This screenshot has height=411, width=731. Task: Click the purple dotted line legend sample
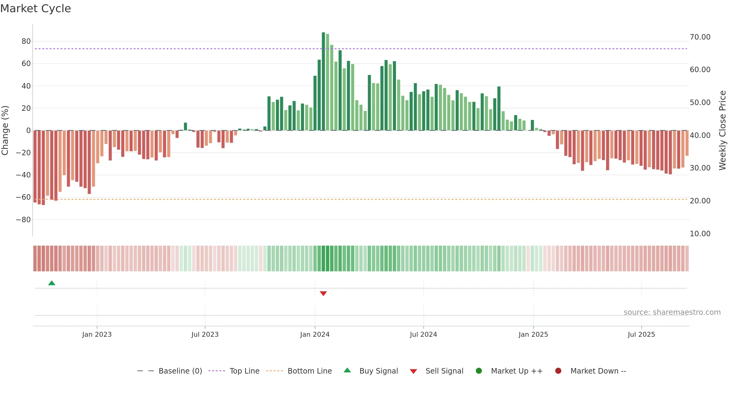[217, 371]
